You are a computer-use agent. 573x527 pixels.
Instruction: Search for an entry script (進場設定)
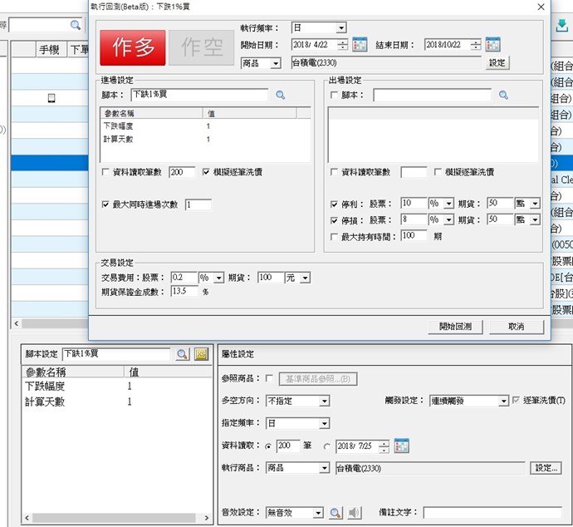281,96
